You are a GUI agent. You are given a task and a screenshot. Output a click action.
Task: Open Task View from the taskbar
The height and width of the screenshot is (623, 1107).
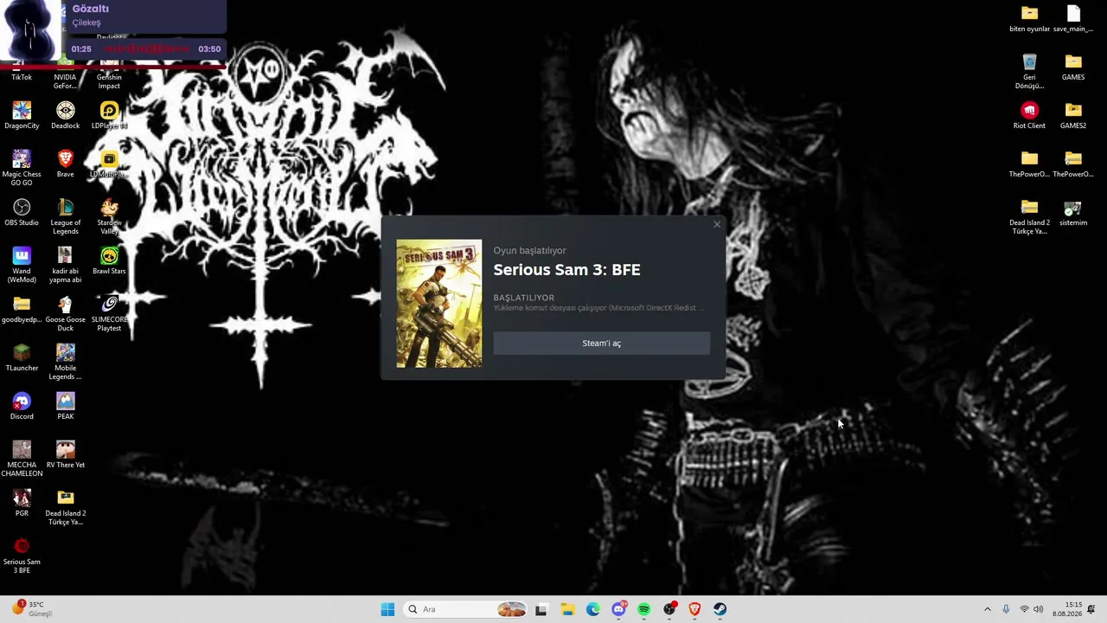tap(541, 609)
